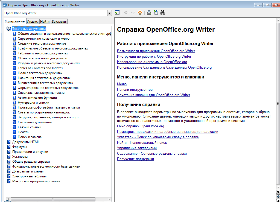Print the help page via printer icon
The width and height of the screenshot is (280, 202).
click(x=149, y=13)
